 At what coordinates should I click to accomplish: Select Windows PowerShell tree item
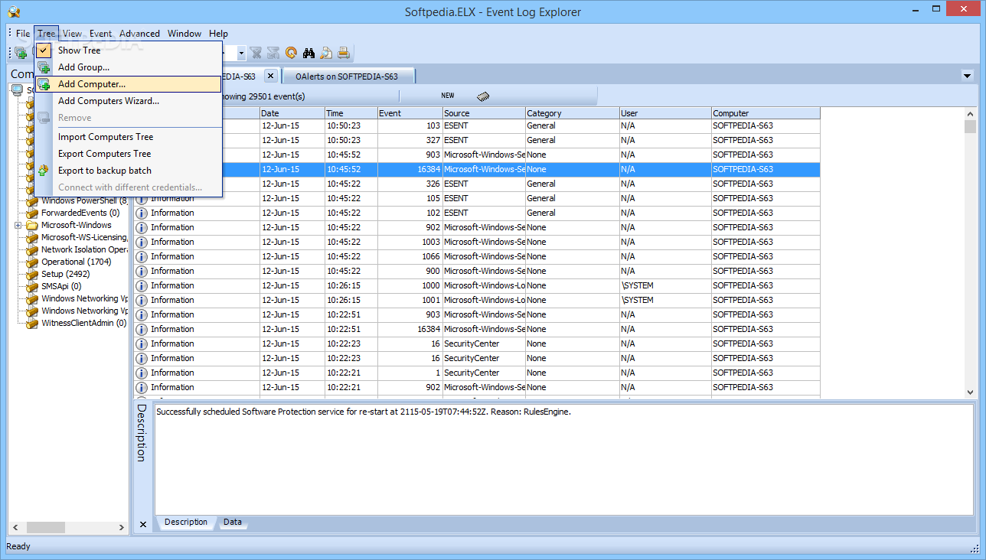[x=84, y=201]
